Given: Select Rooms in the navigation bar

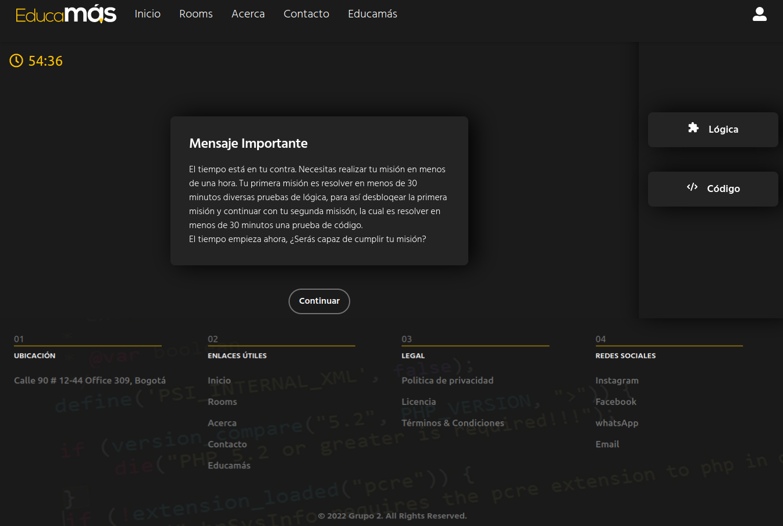Looking at the screenshot, I should (195, 14).
